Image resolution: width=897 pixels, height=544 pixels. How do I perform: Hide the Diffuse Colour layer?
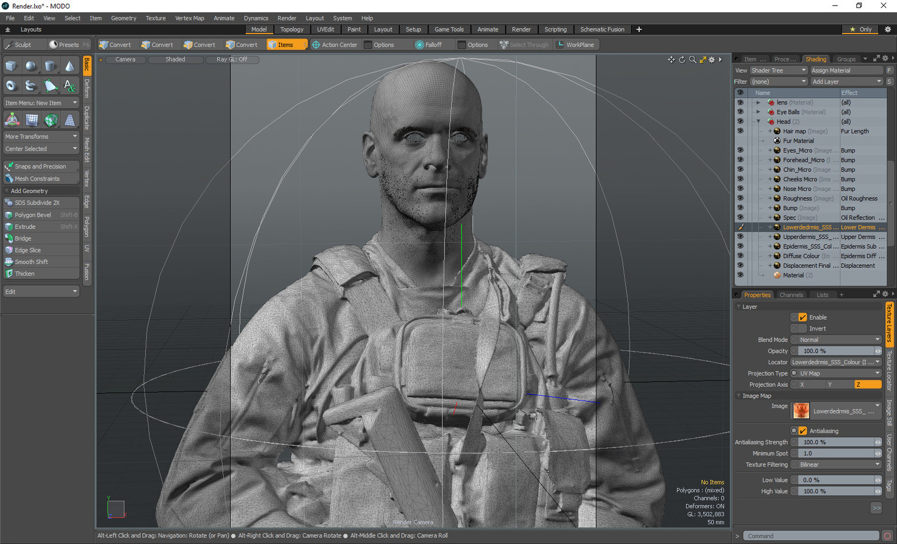tap(740, 256)
